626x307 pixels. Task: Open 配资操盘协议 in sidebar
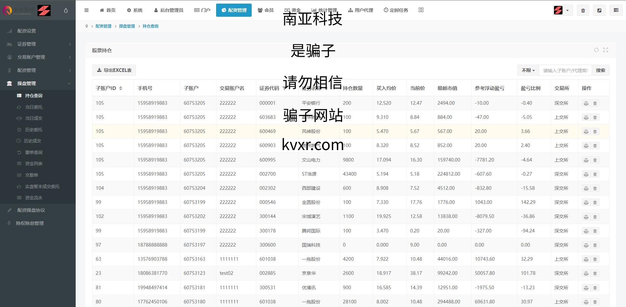(38, 210)
